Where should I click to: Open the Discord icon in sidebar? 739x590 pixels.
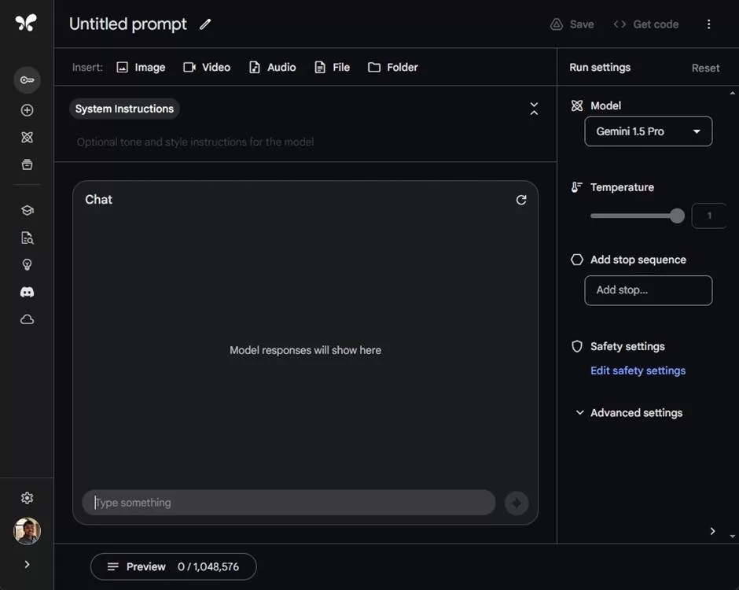coord(27,292)
